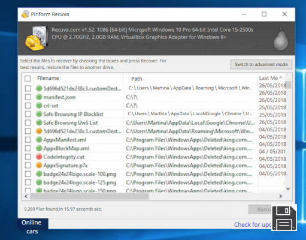Select the AppxBlockMap.xml filename
The width and height of the screenshot is (306, 240).
pyautogui.click(x=66, y=148)
